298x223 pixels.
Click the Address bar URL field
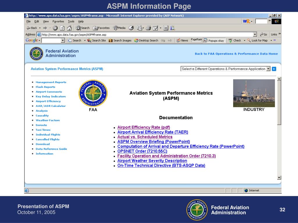[x=147, y=35]
